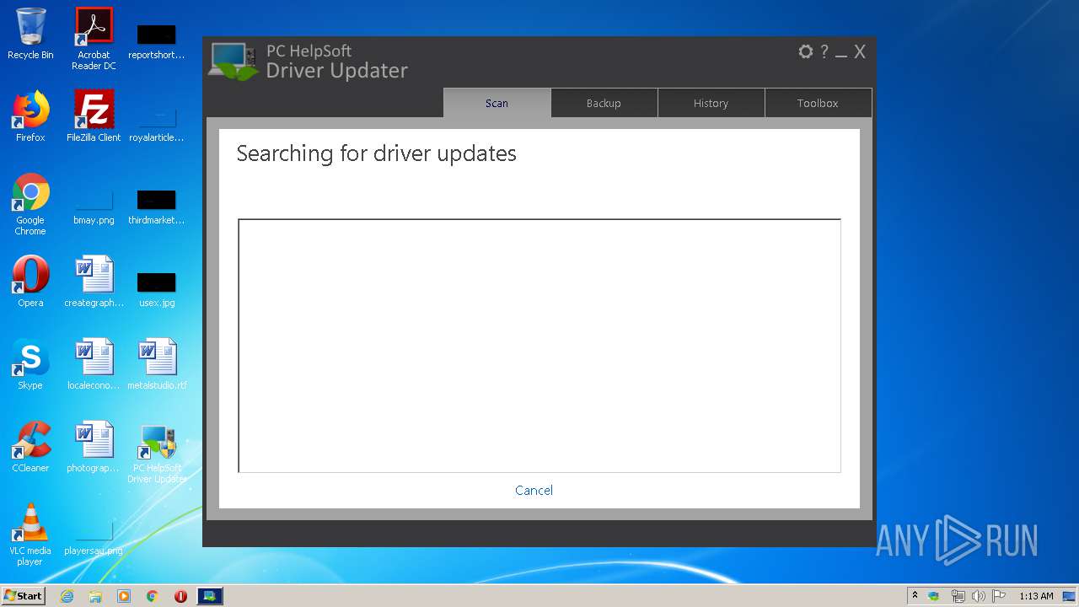This screenshot has width=1079, height=607.
Task: Select VLC media player desktop shortcut
Action: click(30, 534)
